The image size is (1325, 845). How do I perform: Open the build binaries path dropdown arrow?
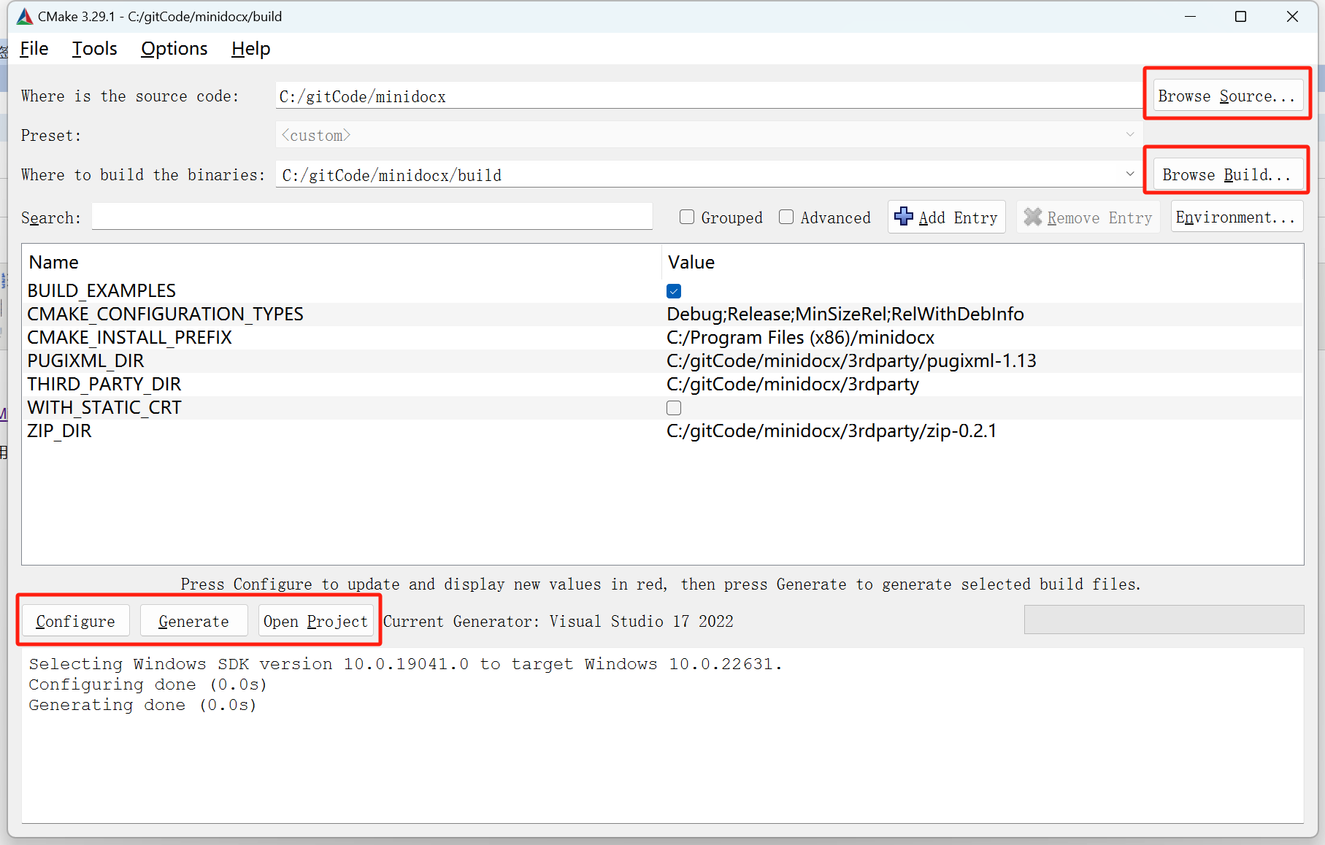point(1130,174)
